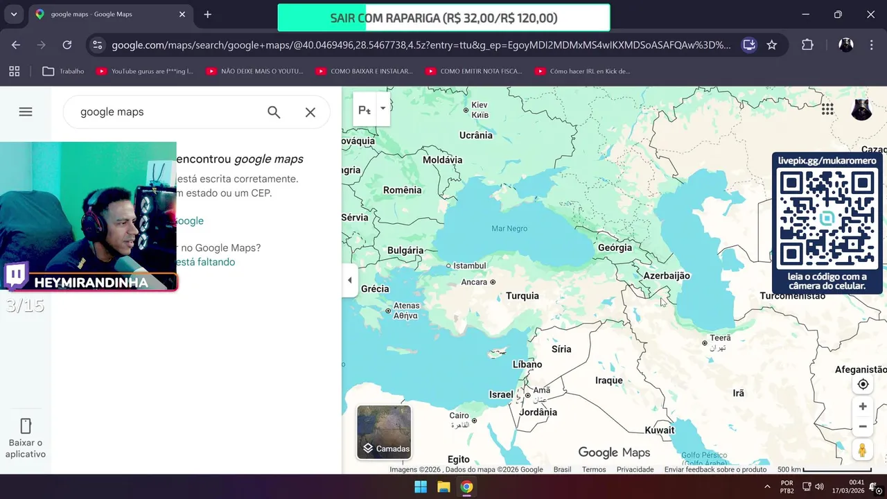This screenshot has height=499, width=887.
Task: Open the travel mode icon on map
Action: click(365, 110)
